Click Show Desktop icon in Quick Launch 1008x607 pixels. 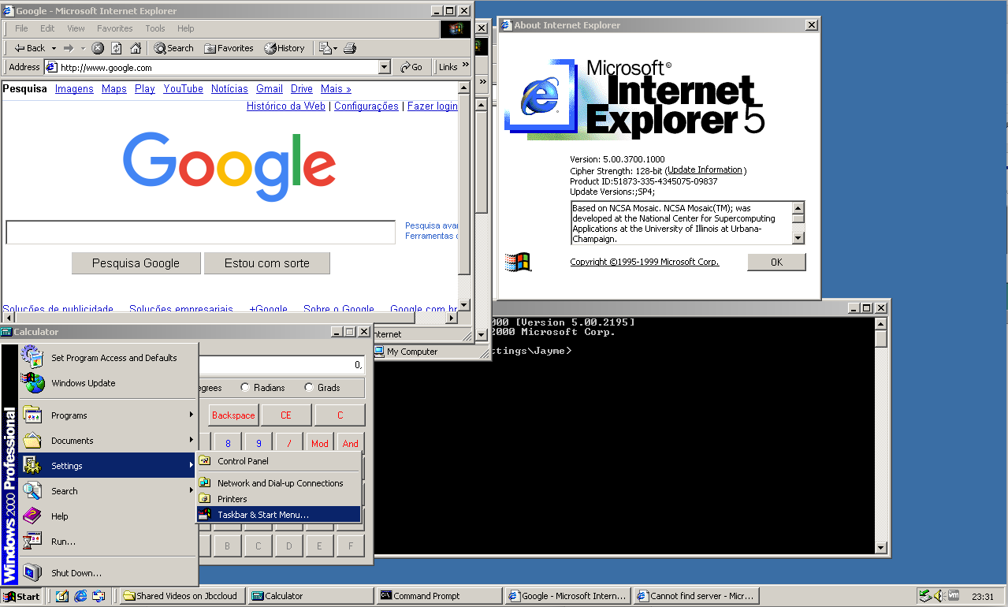tap(62, 596)
